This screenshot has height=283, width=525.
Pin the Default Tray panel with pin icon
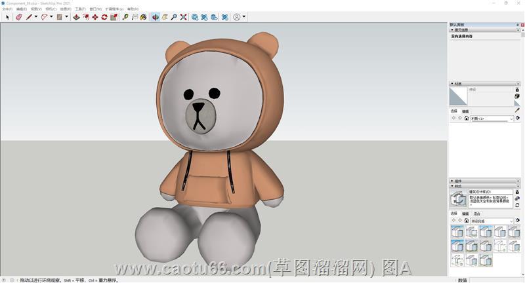[x=517, y=25]
